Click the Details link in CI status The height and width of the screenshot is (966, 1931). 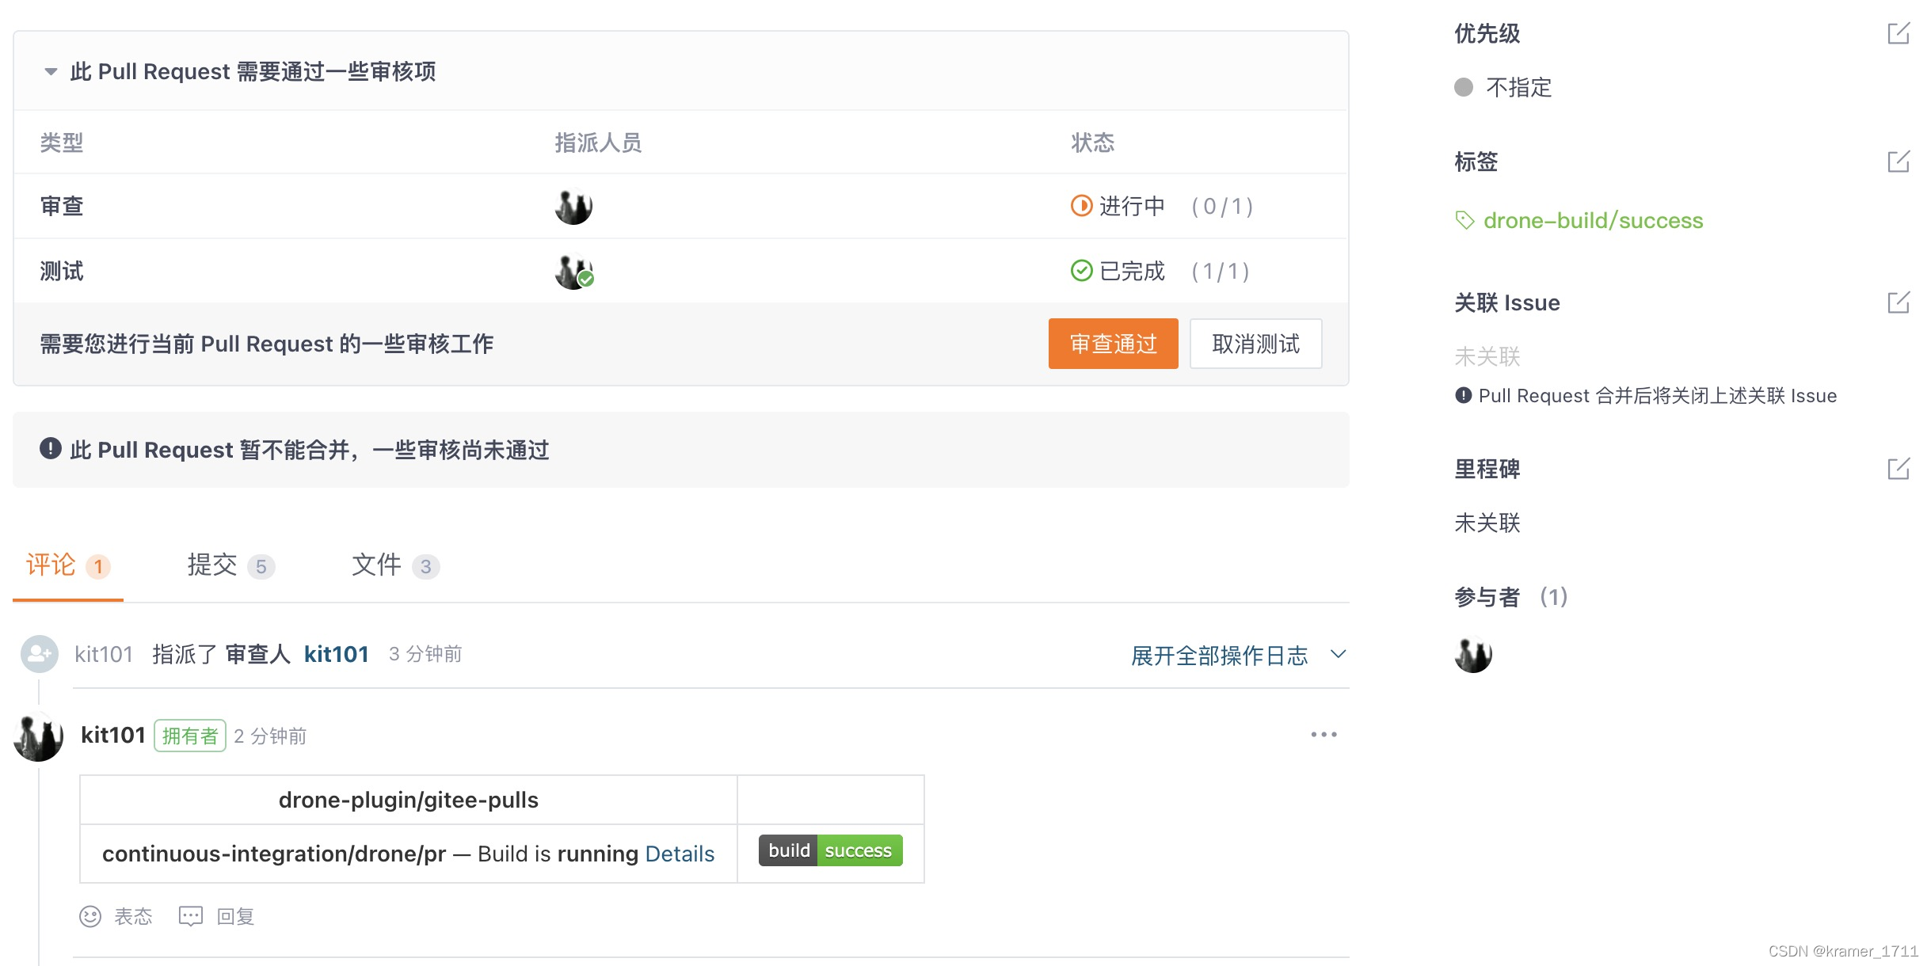tap(680, 851)
